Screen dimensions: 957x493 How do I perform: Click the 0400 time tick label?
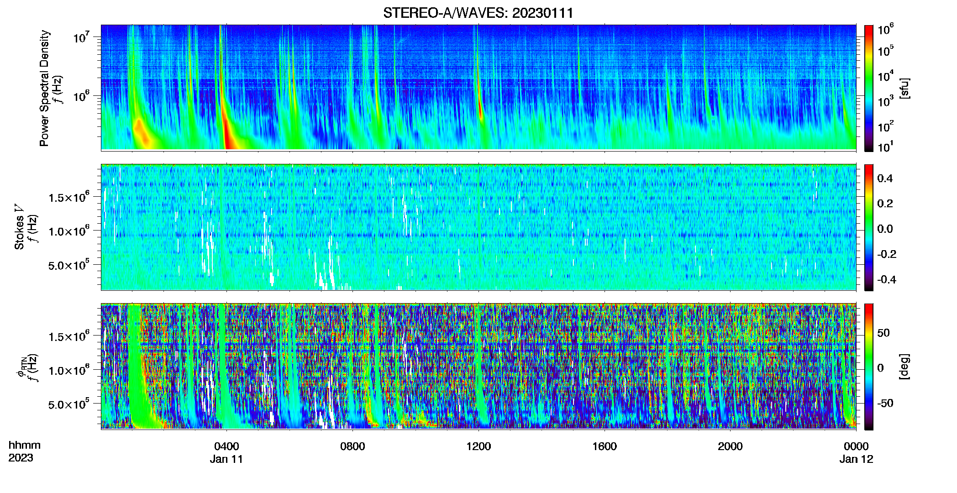(226, 446)
